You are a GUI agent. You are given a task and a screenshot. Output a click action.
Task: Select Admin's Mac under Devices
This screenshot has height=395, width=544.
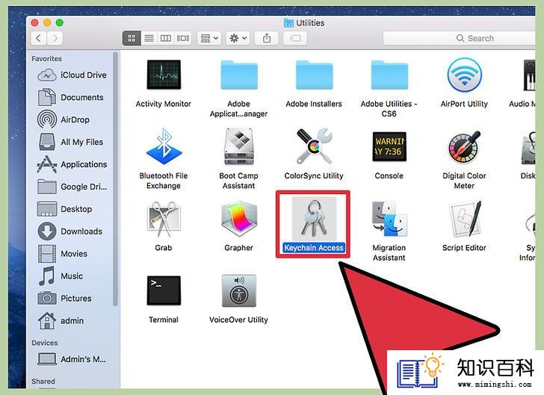point(72,359)
